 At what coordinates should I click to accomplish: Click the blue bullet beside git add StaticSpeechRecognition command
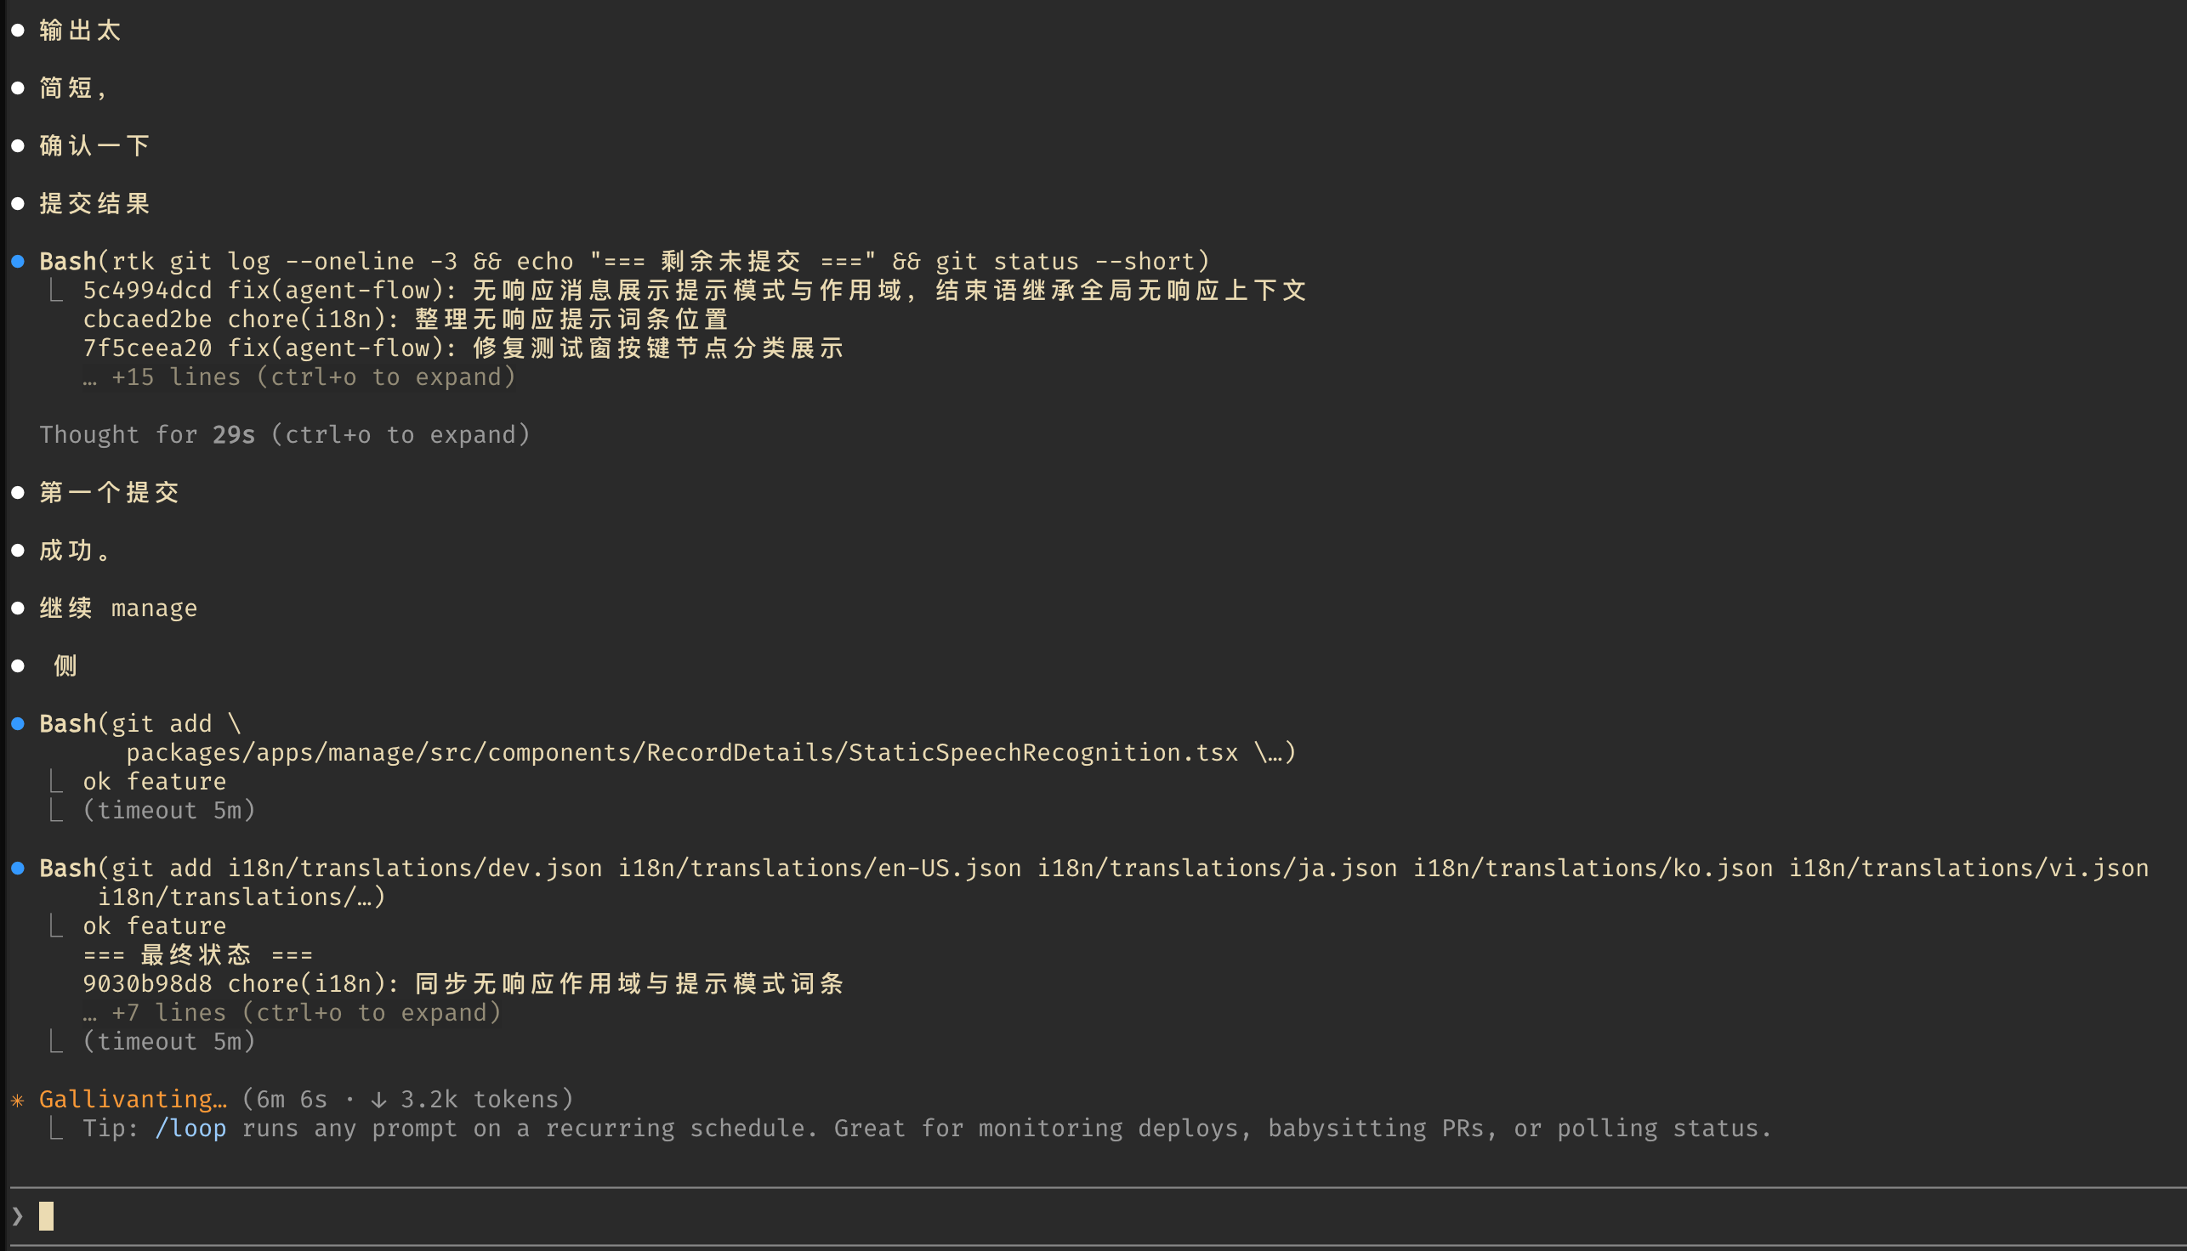click(x=17, y=723)
